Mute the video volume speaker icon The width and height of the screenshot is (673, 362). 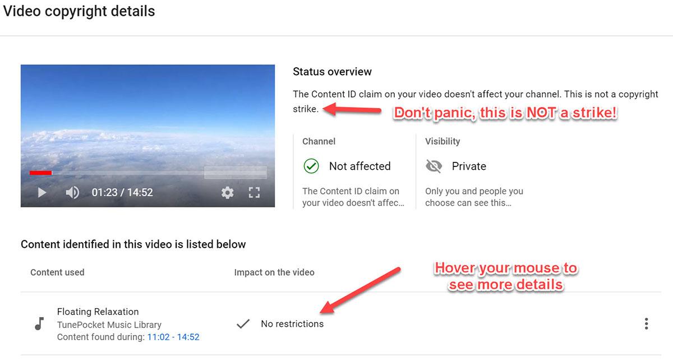72,193
